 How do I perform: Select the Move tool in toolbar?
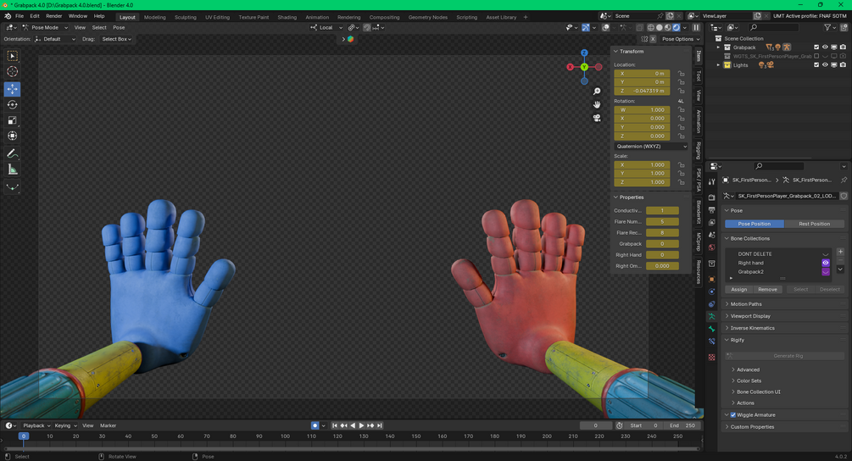pyautogui.click(x=12, y=88)
